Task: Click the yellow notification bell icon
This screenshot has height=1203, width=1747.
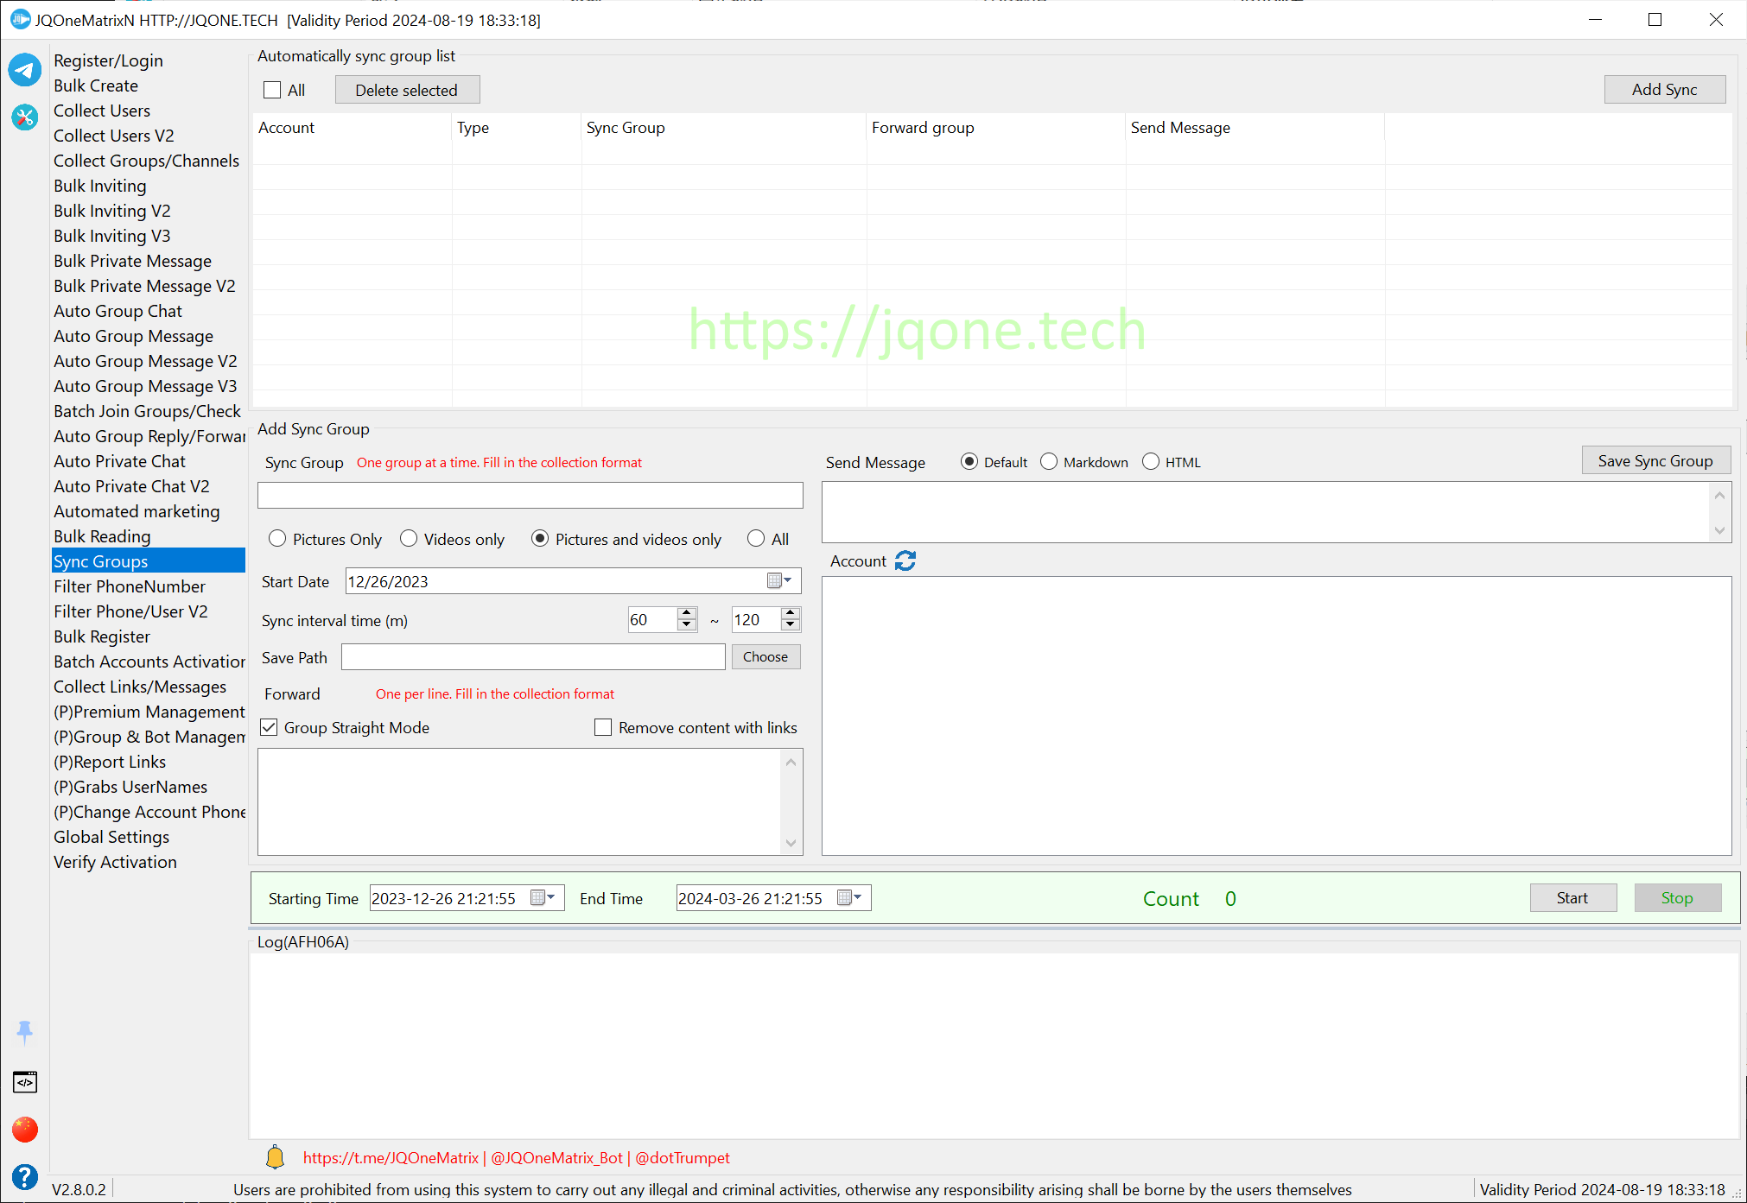Action: (275, 1157)
